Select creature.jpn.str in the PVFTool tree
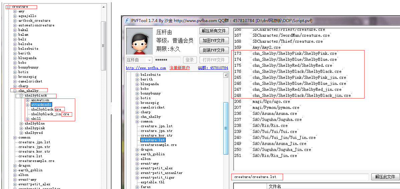The image size is (400, 189). click(157, 131)
